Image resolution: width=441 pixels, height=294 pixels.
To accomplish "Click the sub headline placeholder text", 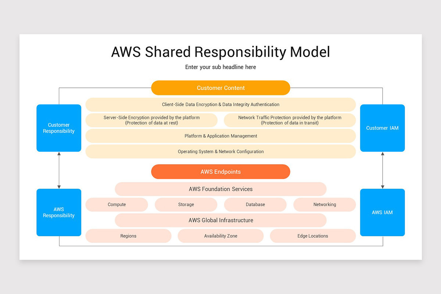I will coord(220,67).
